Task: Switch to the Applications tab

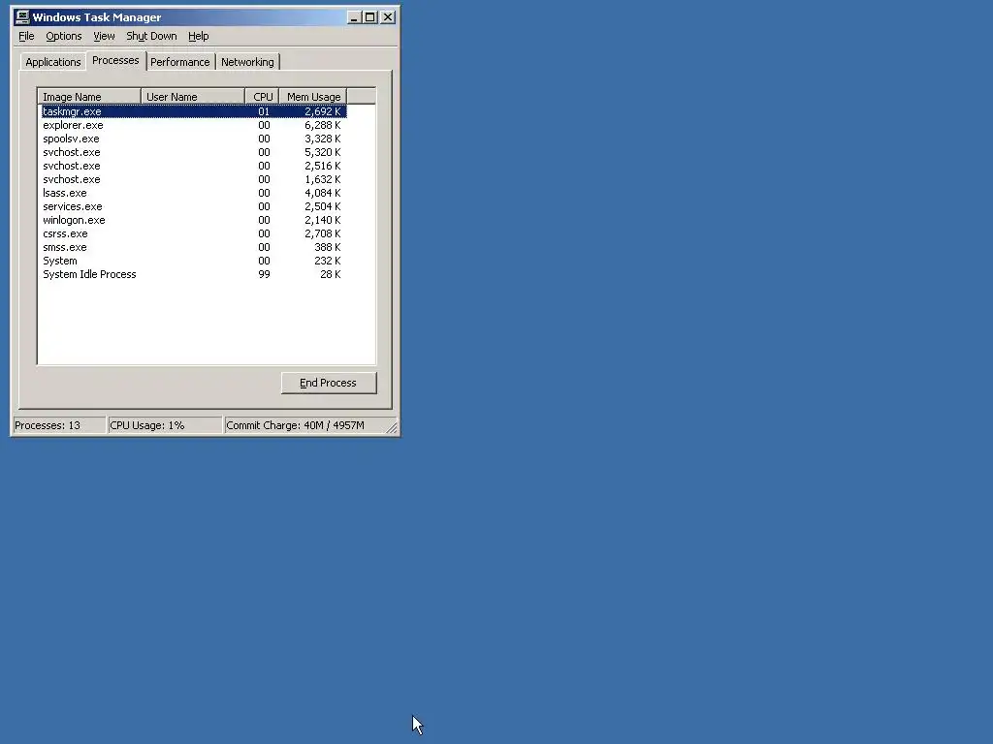Action: (x=53, y=62)
